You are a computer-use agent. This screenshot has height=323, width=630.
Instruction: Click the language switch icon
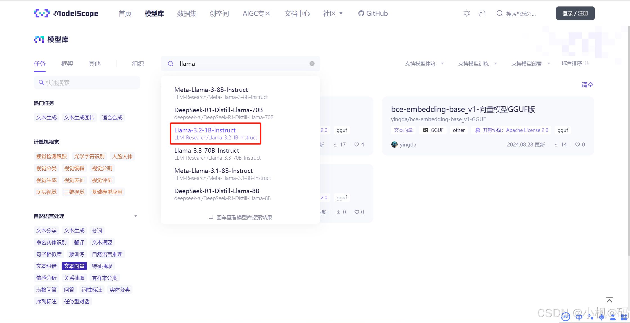482,13
